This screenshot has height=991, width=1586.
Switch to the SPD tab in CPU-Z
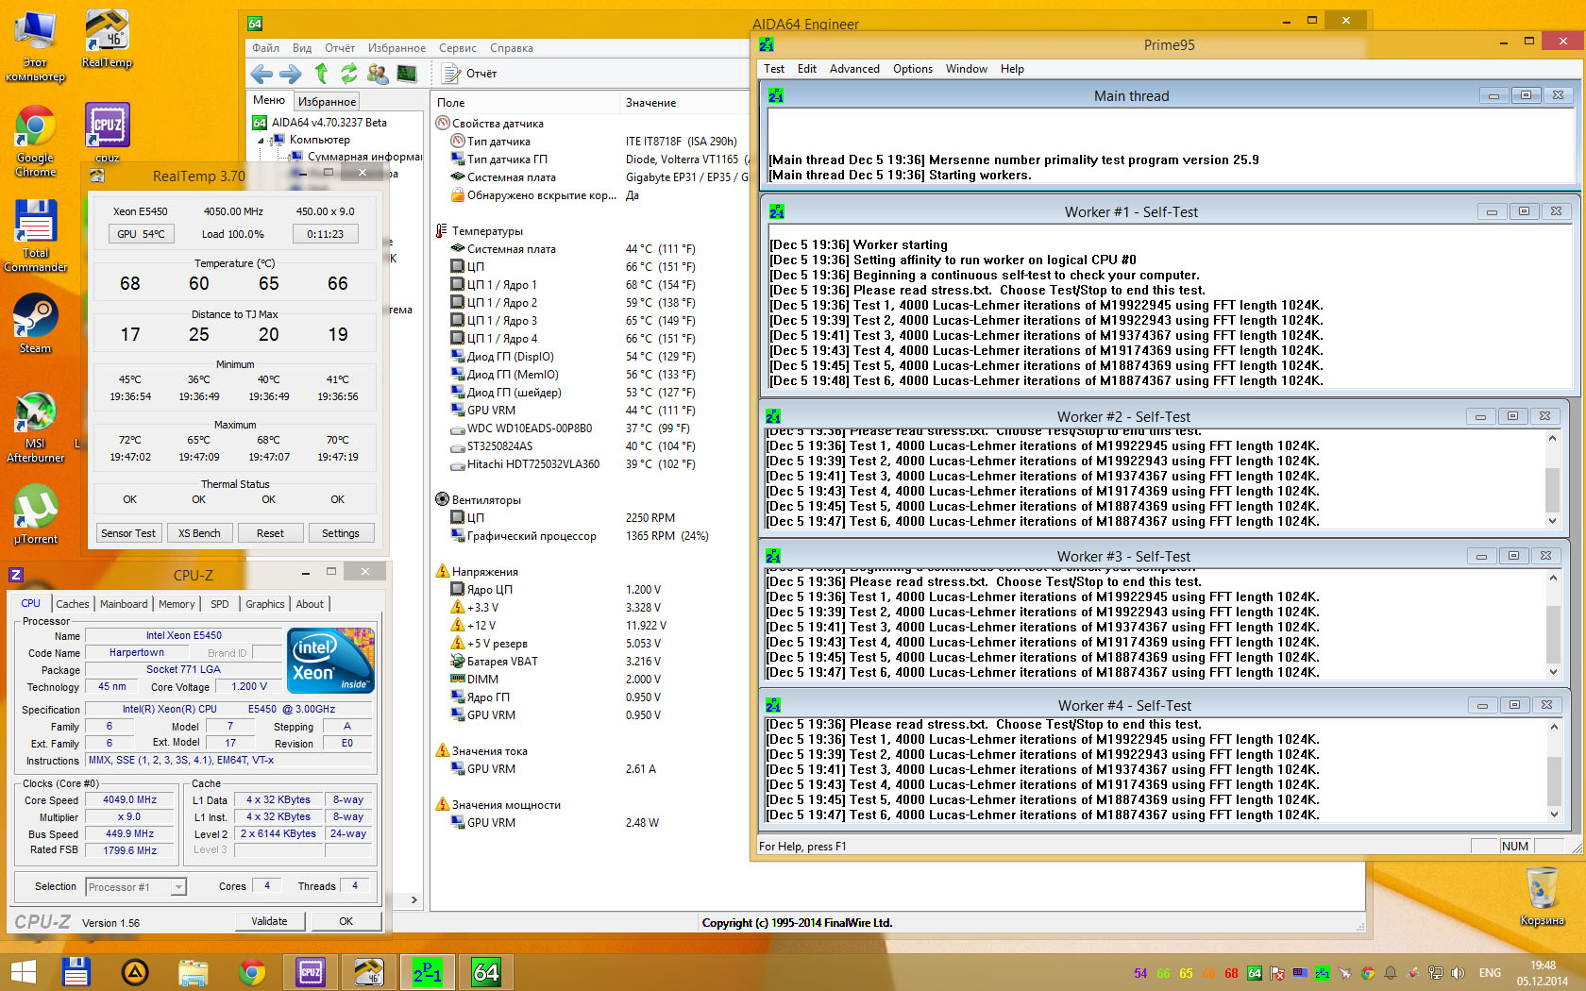pos(220,604)
